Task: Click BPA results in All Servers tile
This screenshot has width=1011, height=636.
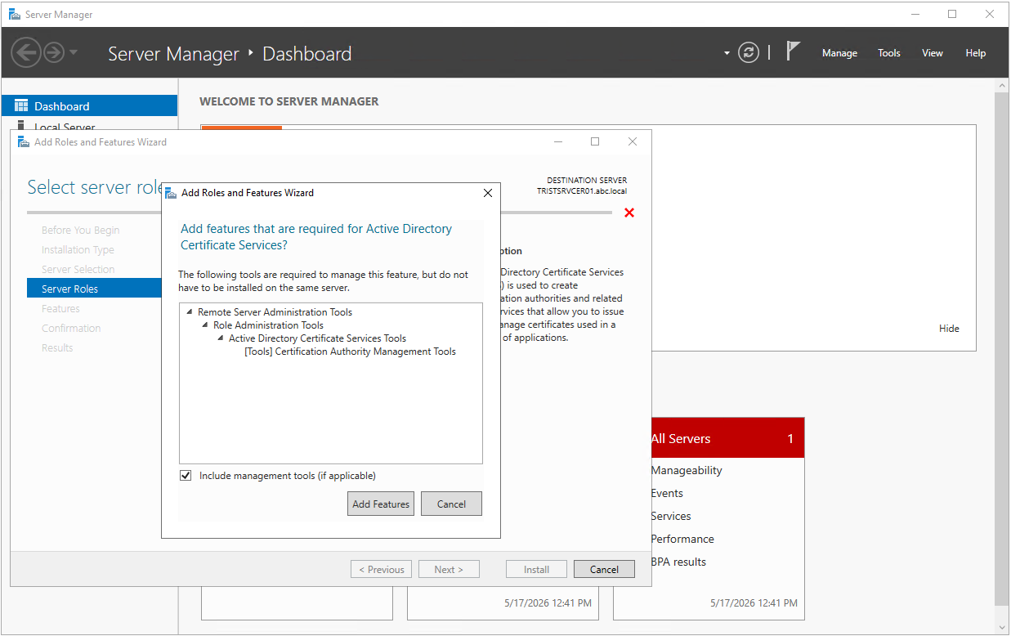Action: point(678,562)
